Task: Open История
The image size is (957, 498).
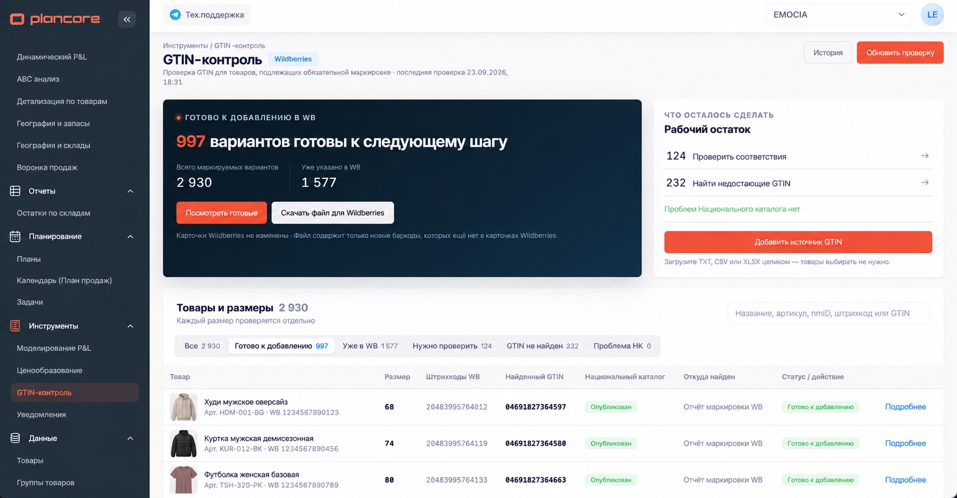Action: (x=828, y=53)
